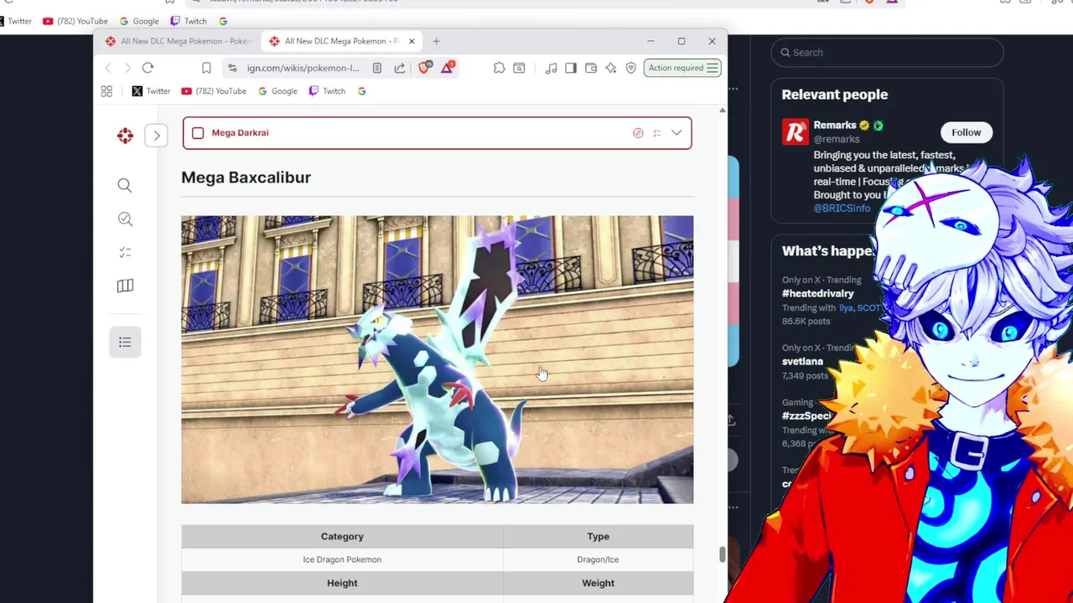
Task: Toggle the browser sidebar panel icon
Action: pos(571,68)
